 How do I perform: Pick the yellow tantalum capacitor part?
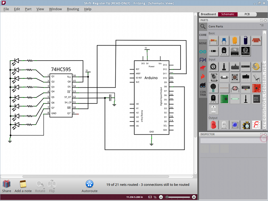[235, 41]
